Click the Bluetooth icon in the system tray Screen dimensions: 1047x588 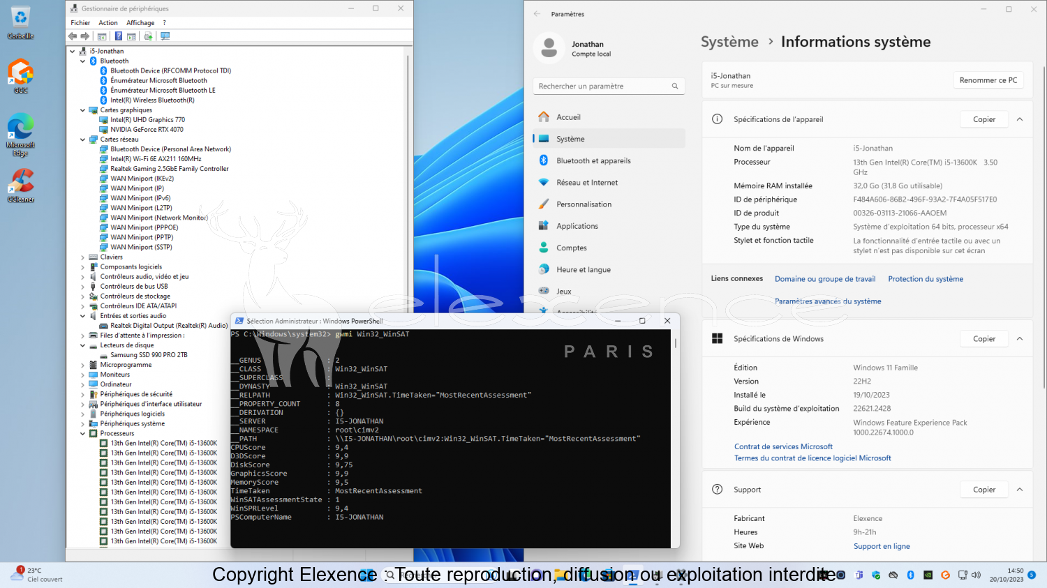coord(911,575)
